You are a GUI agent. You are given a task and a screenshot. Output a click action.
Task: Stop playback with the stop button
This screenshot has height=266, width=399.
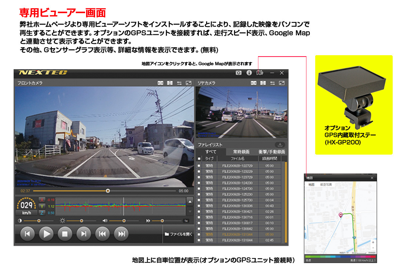click(x=65, y=234)
